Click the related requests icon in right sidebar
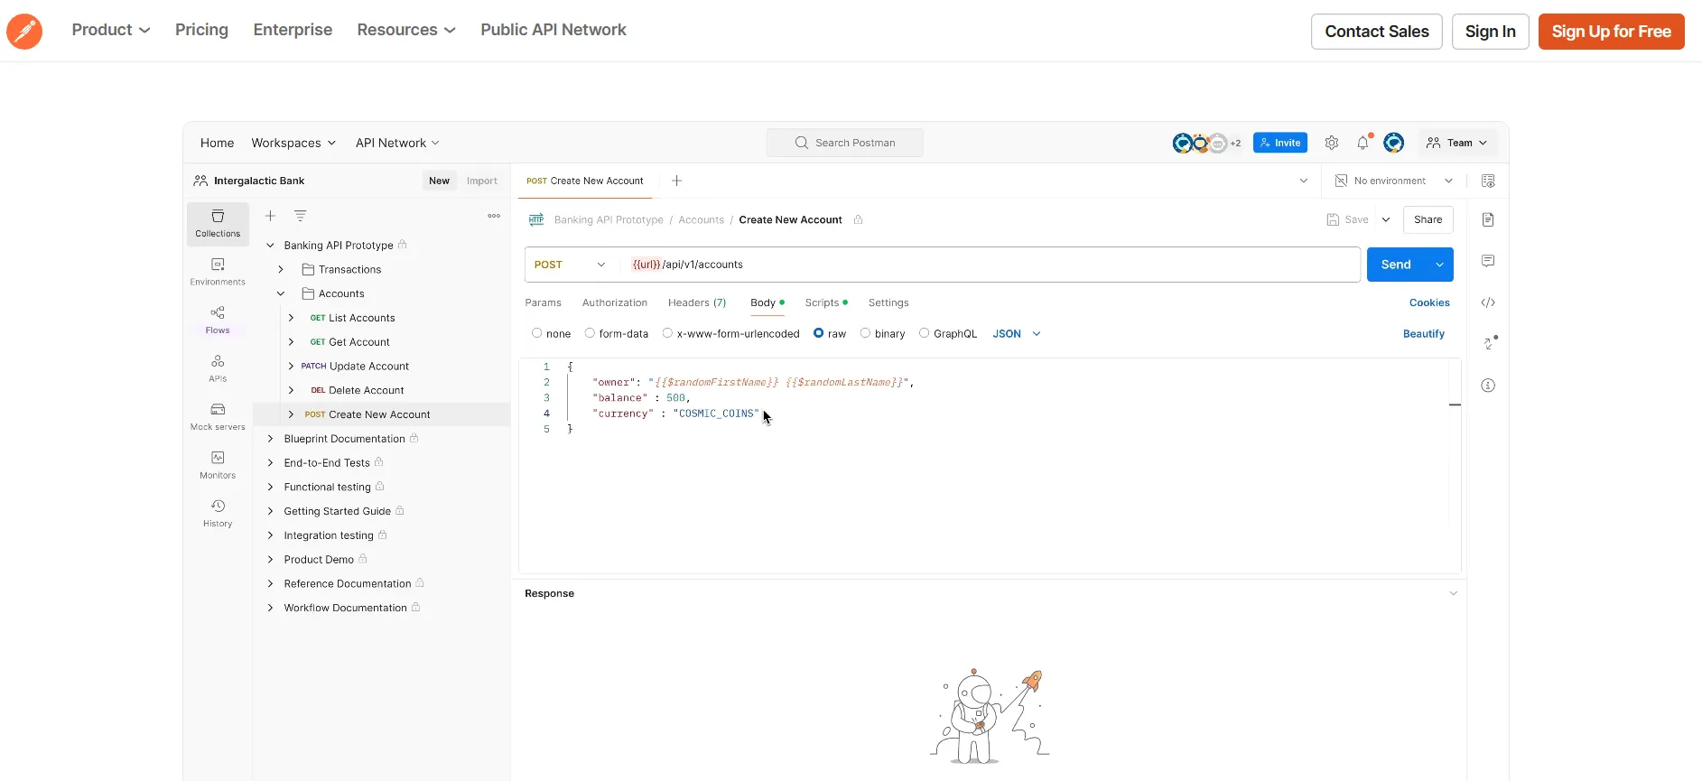Image resolution: width=1702 pixels, height=781 pixels. coord(1490,343)
